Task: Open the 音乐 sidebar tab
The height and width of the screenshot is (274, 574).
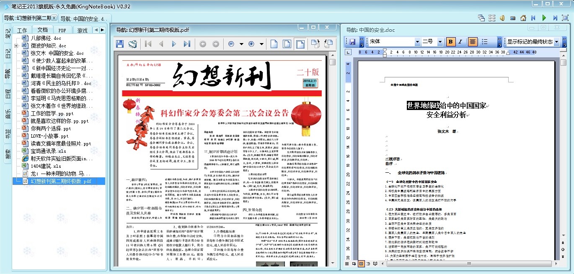Action: [8, 114]
